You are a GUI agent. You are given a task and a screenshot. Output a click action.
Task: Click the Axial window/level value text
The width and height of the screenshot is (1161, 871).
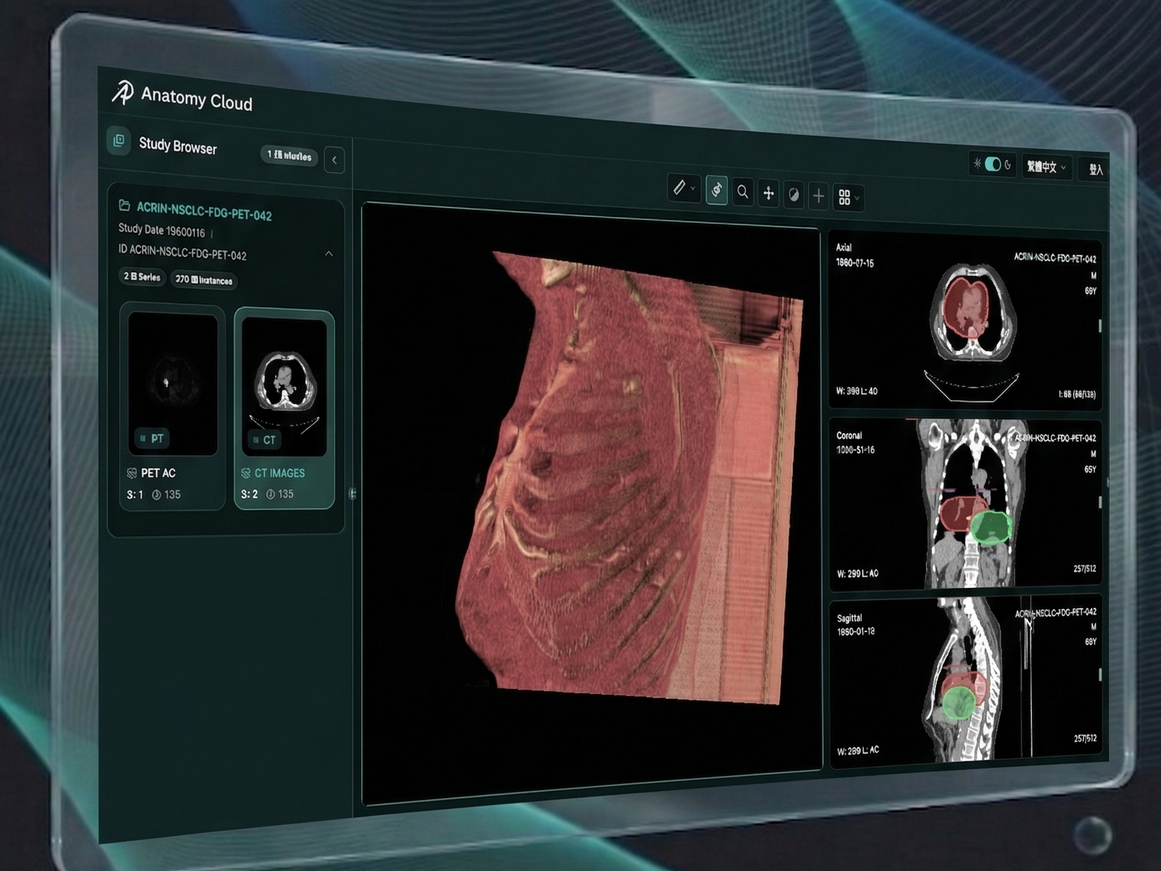click(x=856, y=390)
